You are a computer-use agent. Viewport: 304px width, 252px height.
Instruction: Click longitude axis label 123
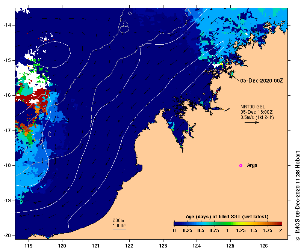pyautogui.click(x=163, y=246)
